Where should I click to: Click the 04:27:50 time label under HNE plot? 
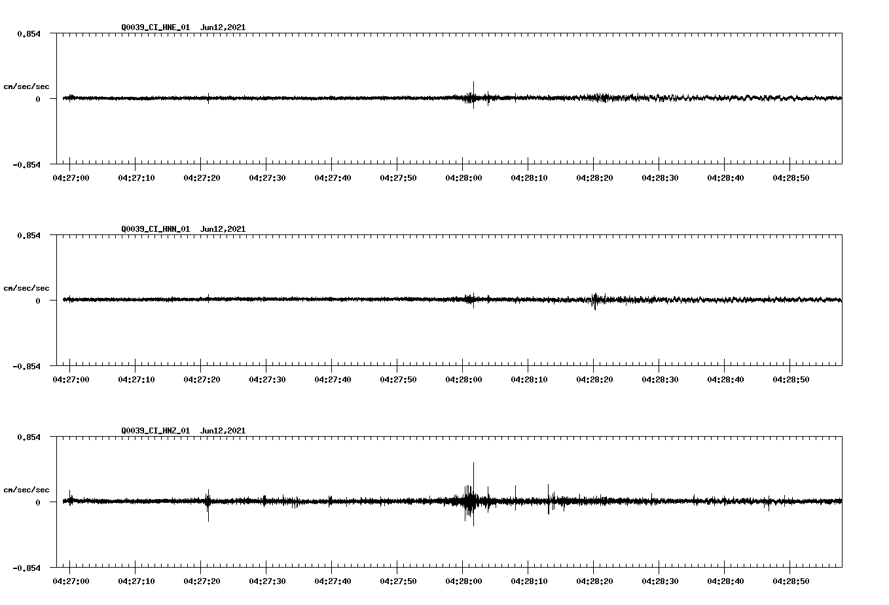click(x=398, y=178)
